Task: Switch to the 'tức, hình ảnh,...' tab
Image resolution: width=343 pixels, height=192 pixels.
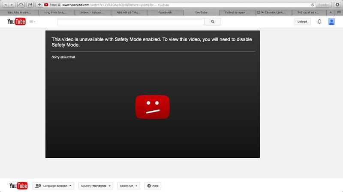Action: 57,12
